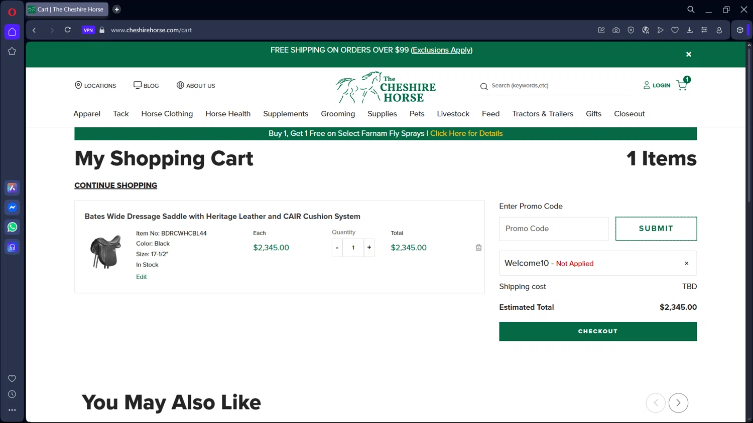Visit the Blog

[x=146, y=86]
